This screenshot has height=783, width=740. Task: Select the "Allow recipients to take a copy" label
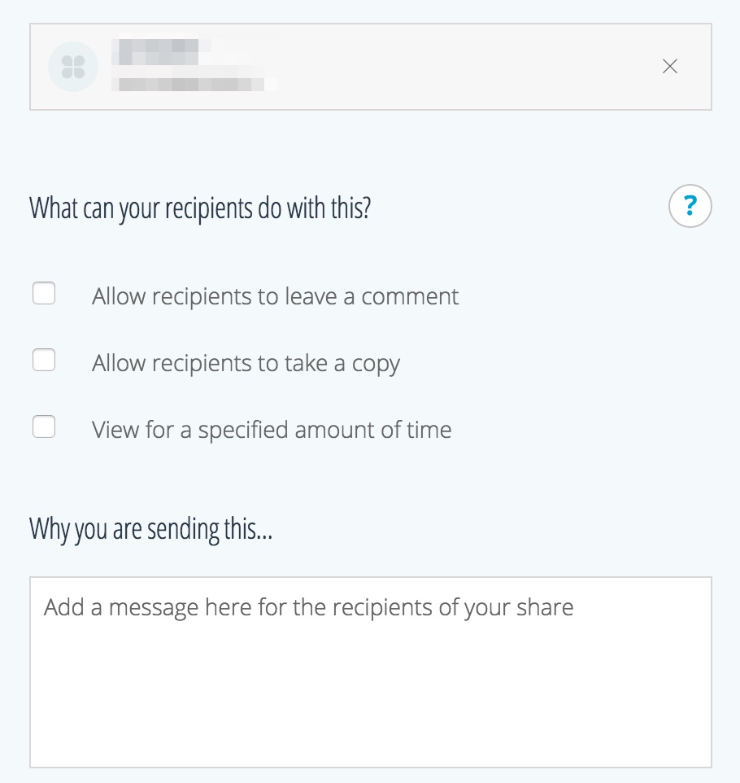(246, 363)
